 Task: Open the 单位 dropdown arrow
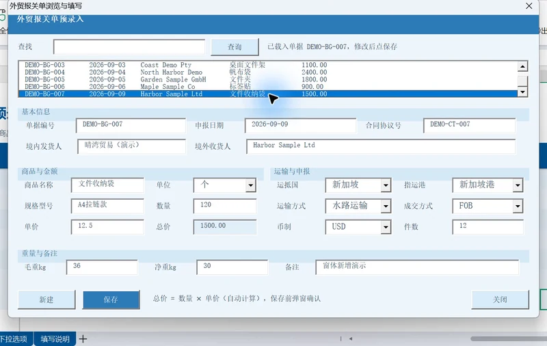coord(250,185)
